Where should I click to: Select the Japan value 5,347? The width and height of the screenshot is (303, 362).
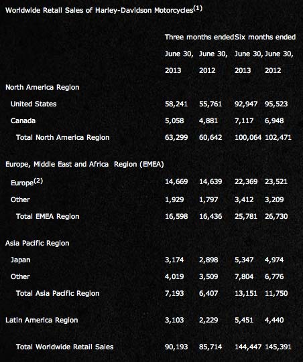tap(244, 260)
